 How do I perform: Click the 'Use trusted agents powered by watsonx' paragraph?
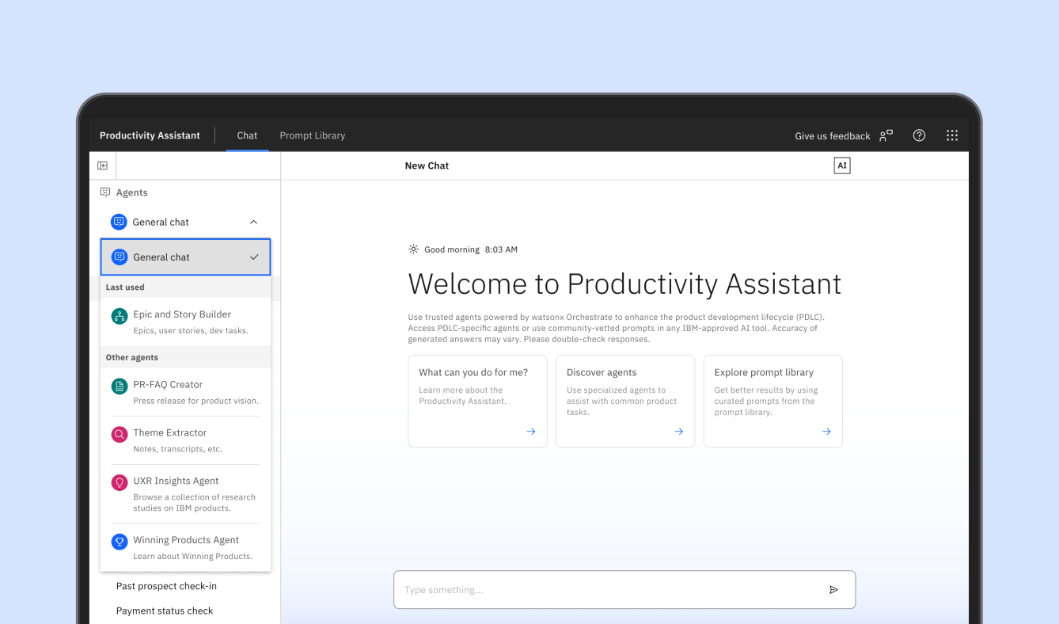[616, 328]
